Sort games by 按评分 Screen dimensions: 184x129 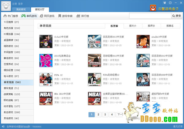tap(151, 26)
